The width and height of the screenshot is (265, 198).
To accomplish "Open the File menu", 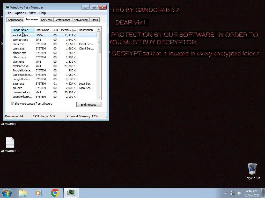I will [x=9, y=13].
